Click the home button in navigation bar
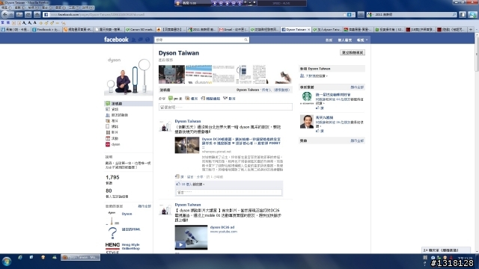Viewport: 479px width, 269px height. [x=37, y=14]
